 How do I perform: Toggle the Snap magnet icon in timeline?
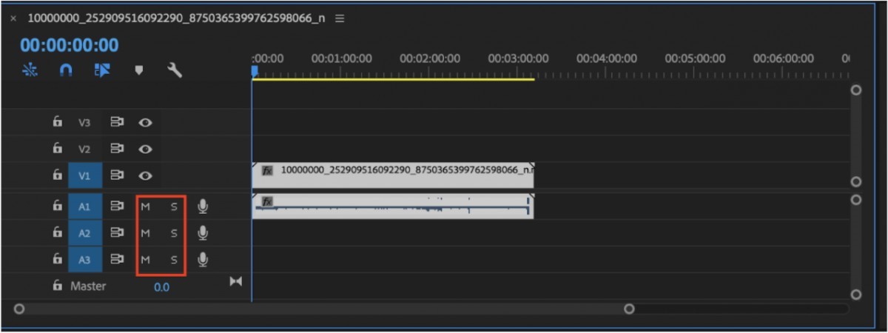[x=66, y=71]
